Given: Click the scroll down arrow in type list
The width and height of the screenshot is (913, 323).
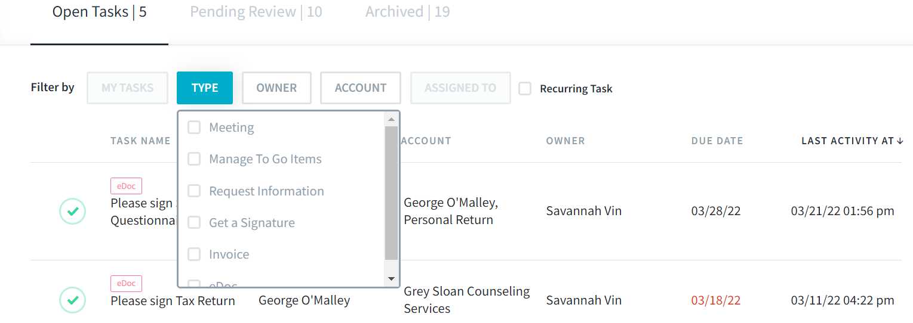Looking at the screenshot, I should (391, 278).
